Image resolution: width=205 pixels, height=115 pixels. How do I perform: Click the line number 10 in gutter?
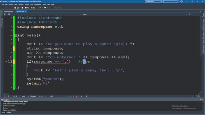pos(10,57)
